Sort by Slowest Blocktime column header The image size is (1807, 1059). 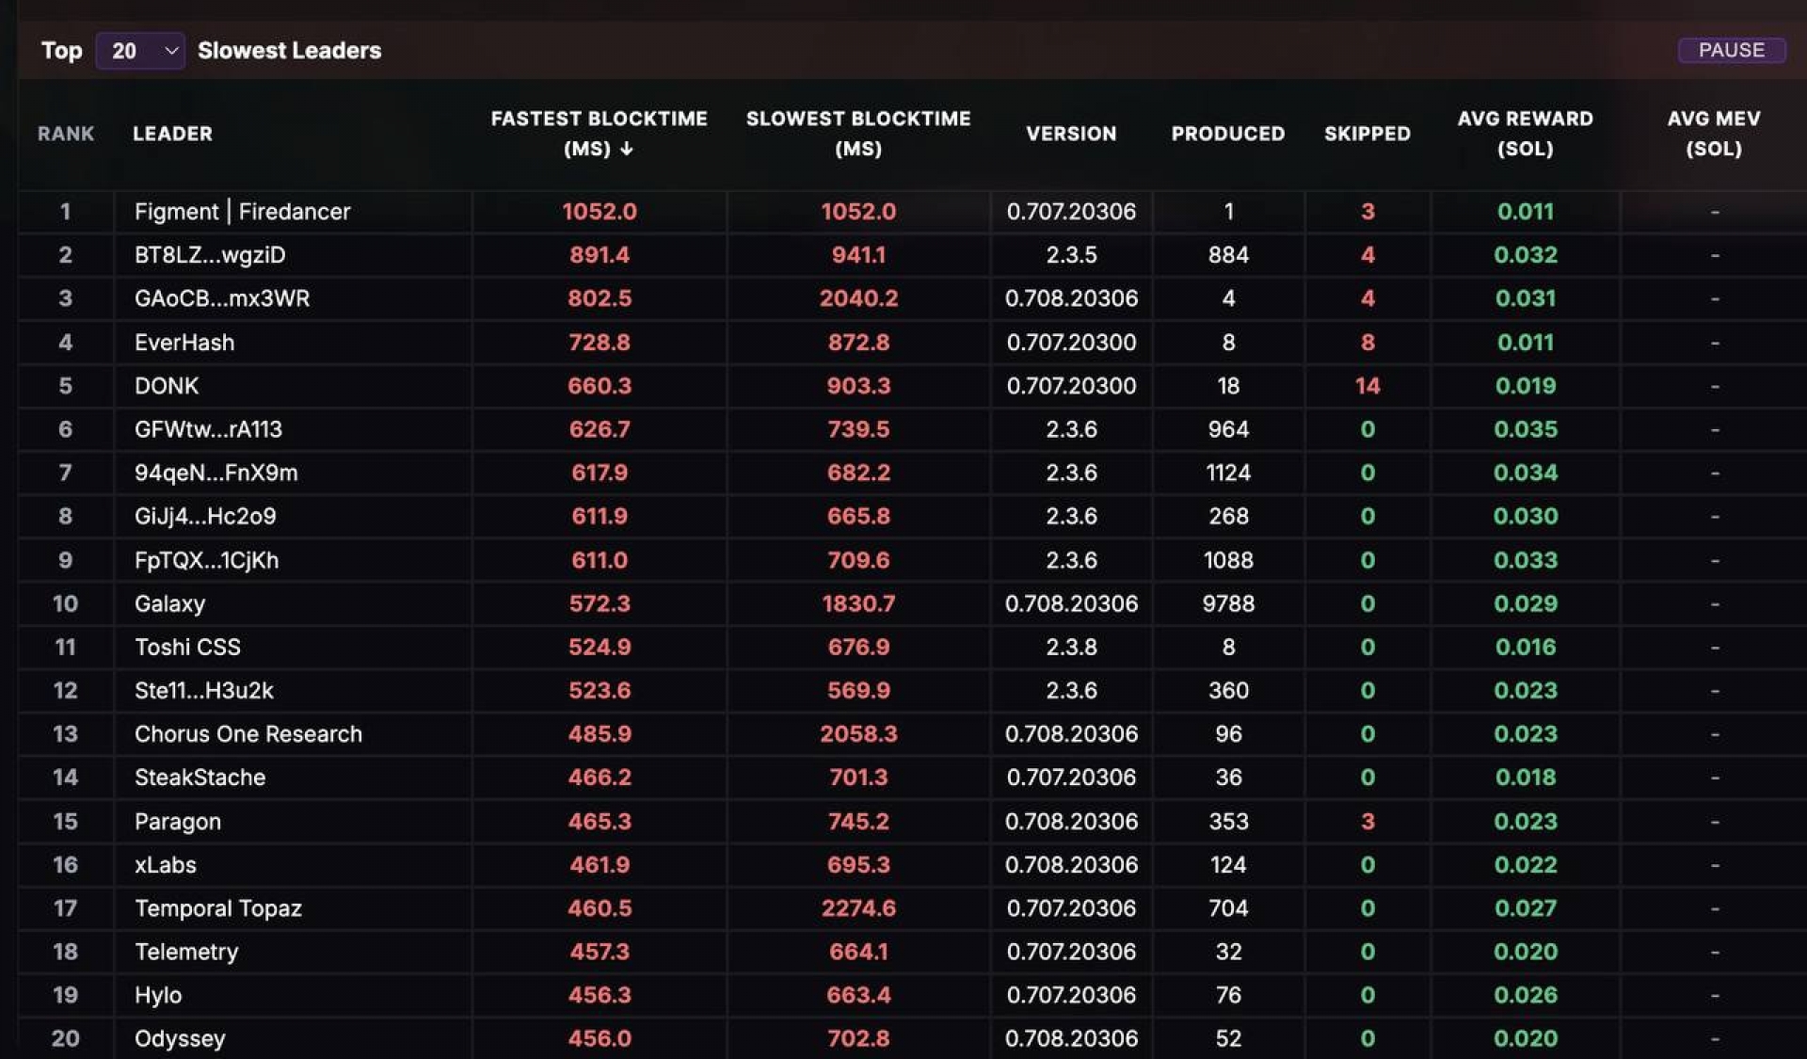pos(857,133)
